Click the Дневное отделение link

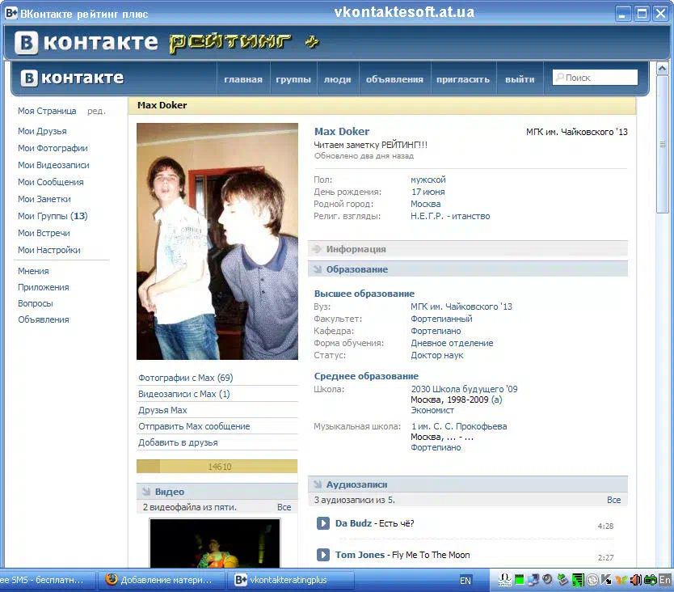(453, 343)
